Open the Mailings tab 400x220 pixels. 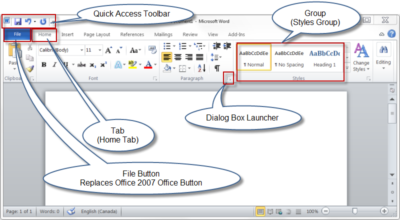click(x=163, y=34)
